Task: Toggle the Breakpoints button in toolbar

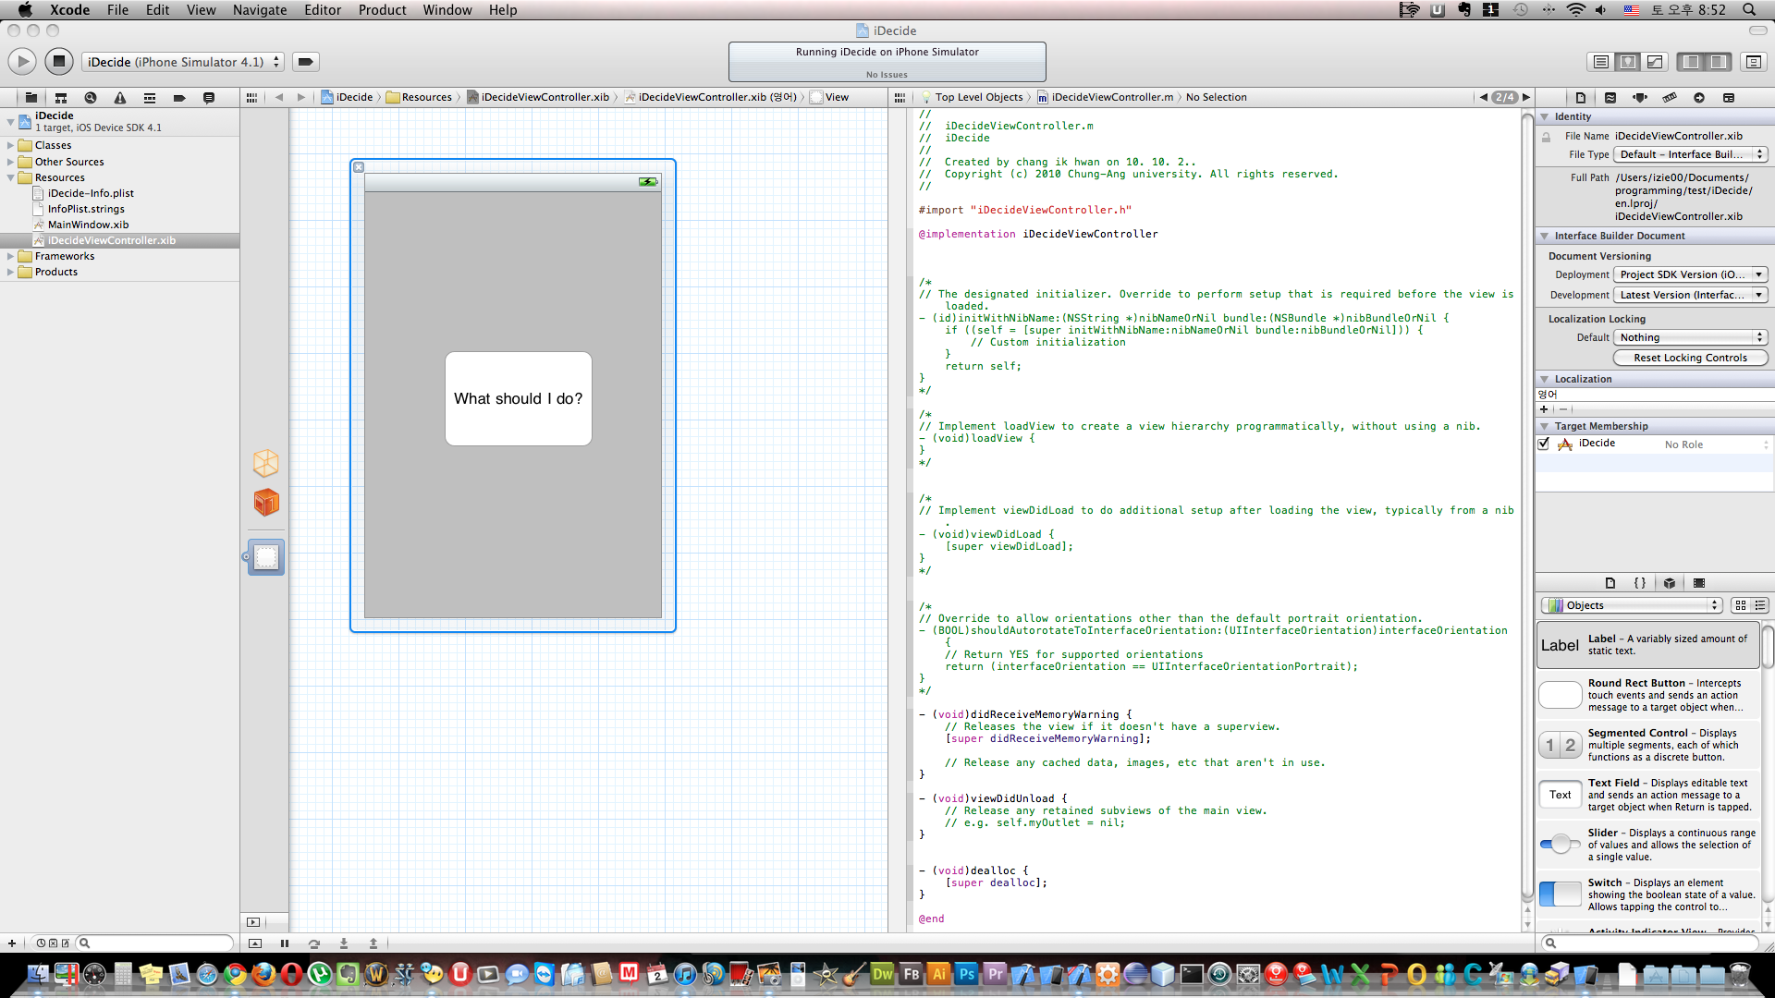Action: (305, 62)
